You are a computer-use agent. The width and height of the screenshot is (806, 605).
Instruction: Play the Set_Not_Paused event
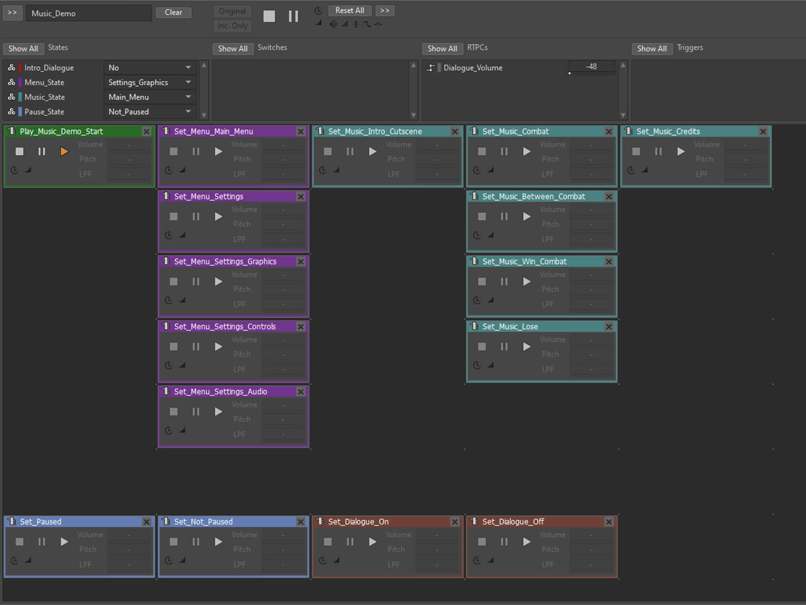pyautogui.click(x=218, y=541)
